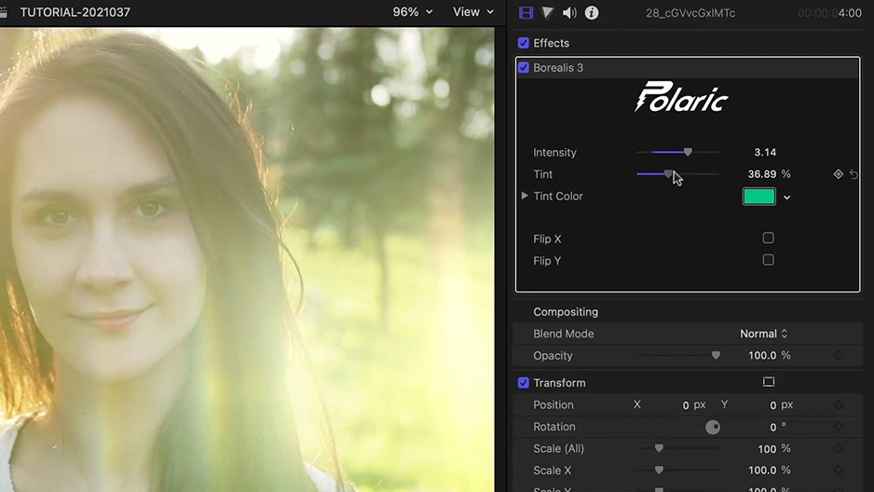
Task: Click the Compositing section header
Action: 566,312
